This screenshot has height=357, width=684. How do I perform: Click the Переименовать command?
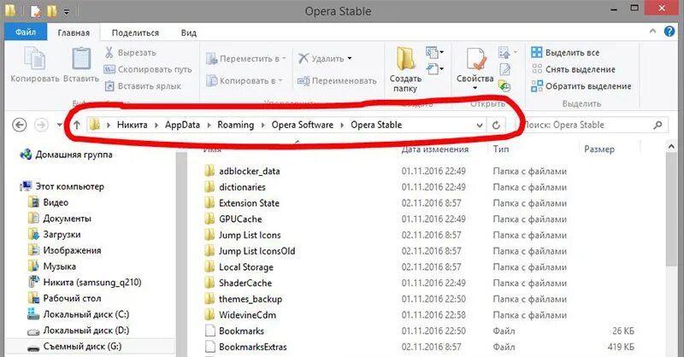[337, 80]
